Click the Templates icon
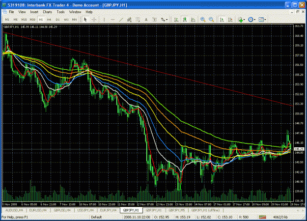The height and width of the screenshot is (221, 307). (x=261, y=20)
